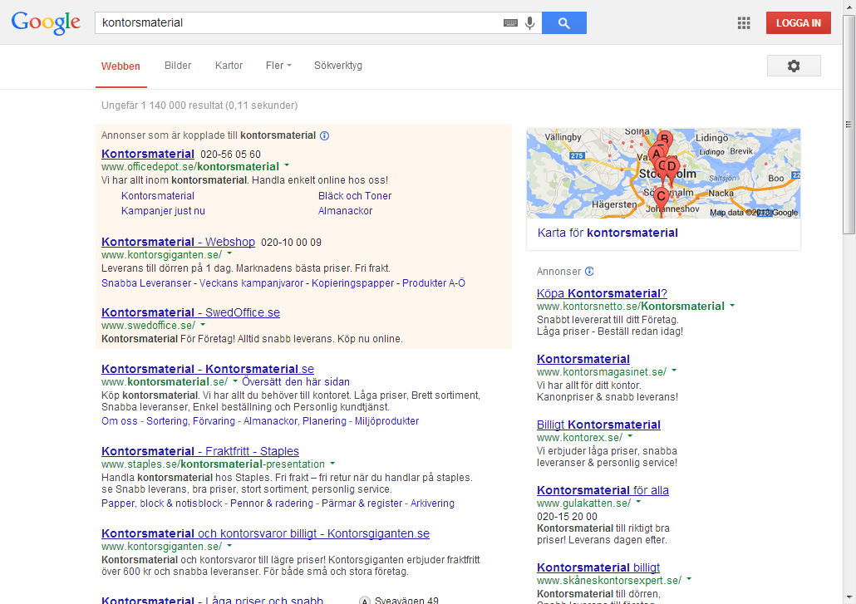The height and width of the screenshot is (604, 856).
Task: Click map marker B on map
Action: click(x=664, y=139)
